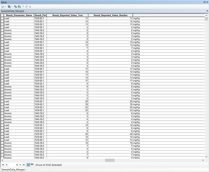Screen dimensions: 209x172
Task: Click the Clear Selection icon
Action: [23, 6]
